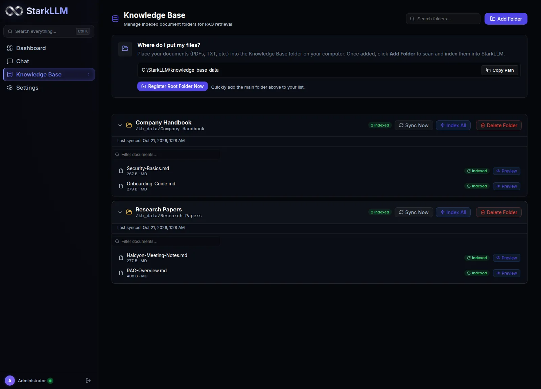The image size is (541, 389).
Task: Sync Research Papers folder now
Action: pos(414,212)
